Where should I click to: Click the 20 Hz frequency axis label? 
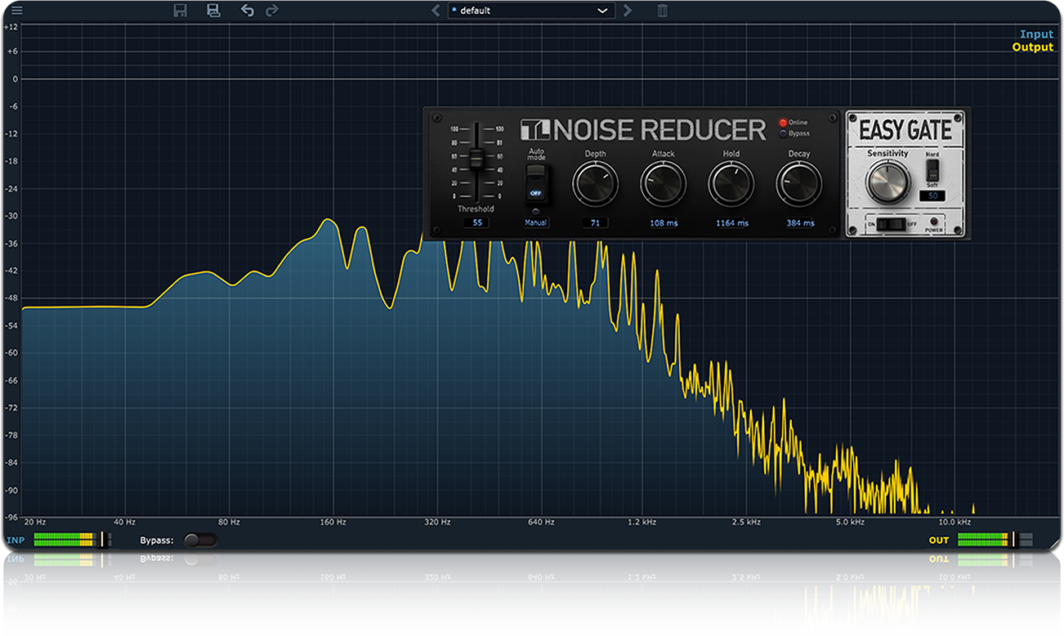point(34,522)
